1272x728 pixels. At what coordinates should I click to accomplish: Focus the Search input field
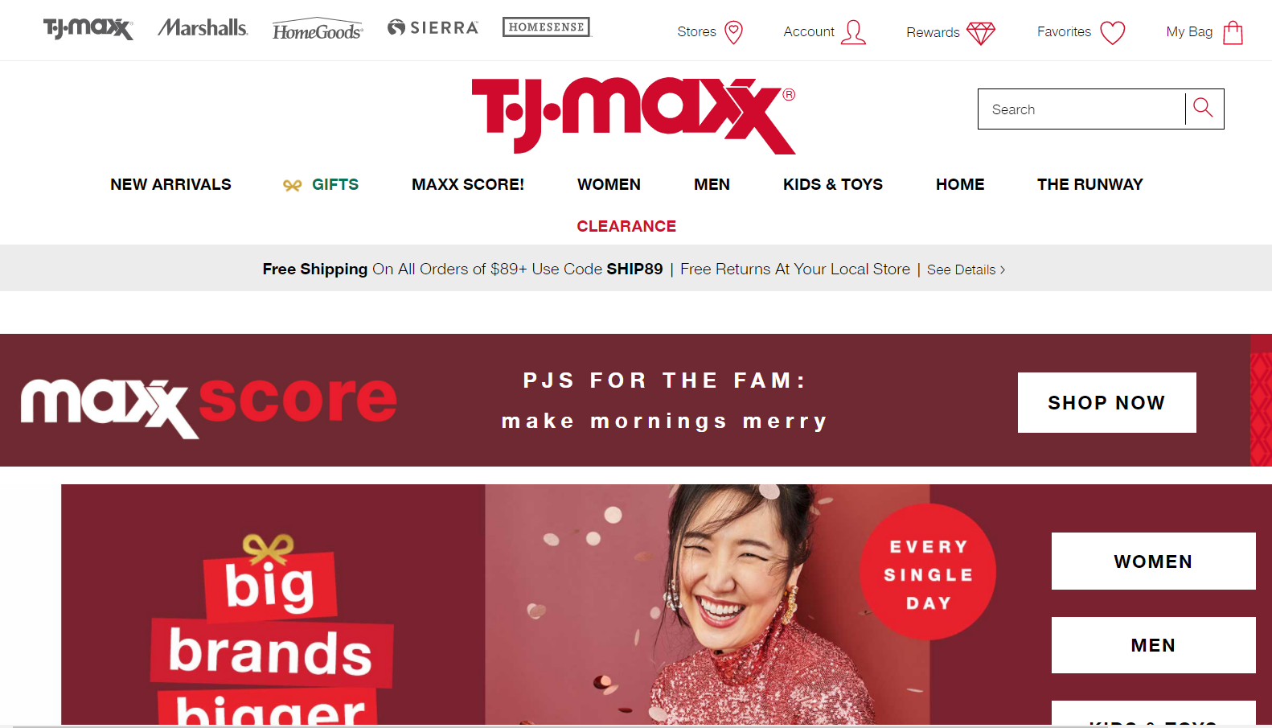point(1081,109)
